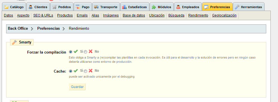Select Sí radio for Forzar la compilación
The height and width of the screenshot is (102, 278).
click(71, 52)
